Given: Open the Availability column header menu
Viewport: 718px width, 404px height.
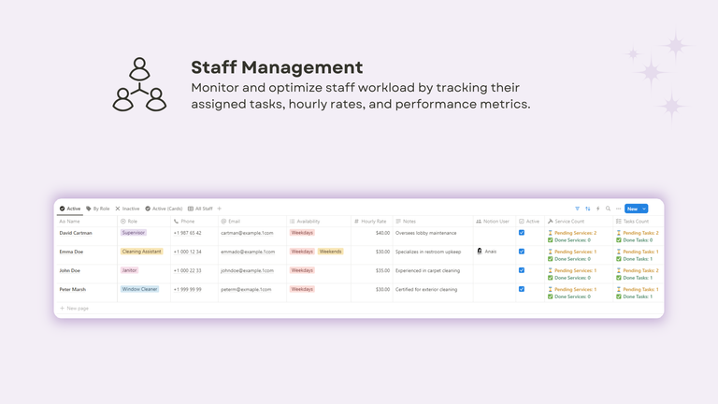Looking at the screenshot, I should click(x=308, y=222).
